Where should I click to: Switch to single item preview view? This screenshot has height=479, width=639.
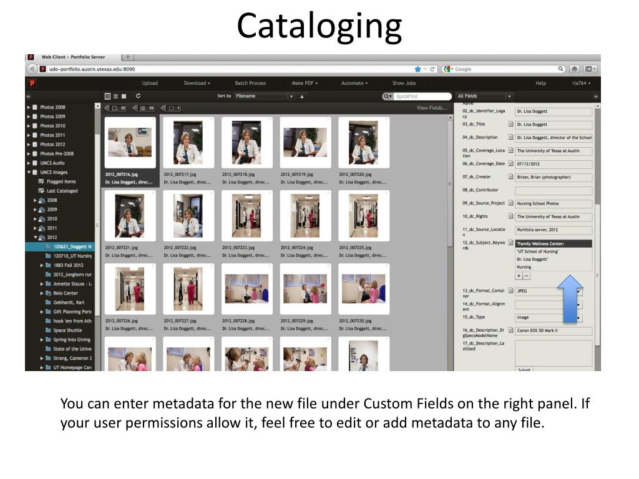[x=124, y=96]
